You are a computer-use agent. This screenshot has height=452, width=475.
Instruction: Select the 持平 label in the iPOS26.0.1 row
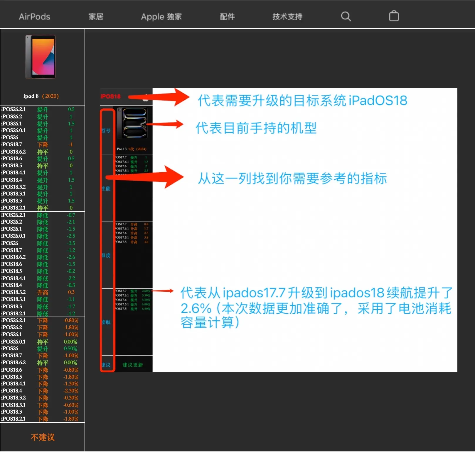tap(43, 342)
